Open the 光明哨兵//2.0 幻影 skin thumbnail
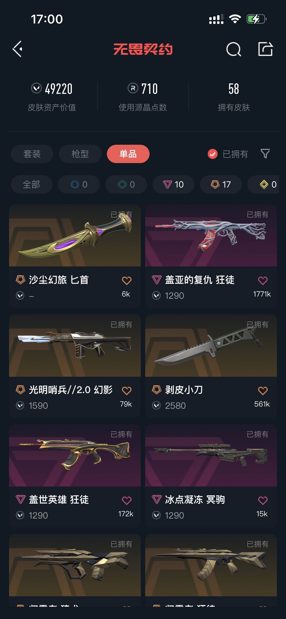Viewport: 286px width, 619px height. (x=75, y=345)
